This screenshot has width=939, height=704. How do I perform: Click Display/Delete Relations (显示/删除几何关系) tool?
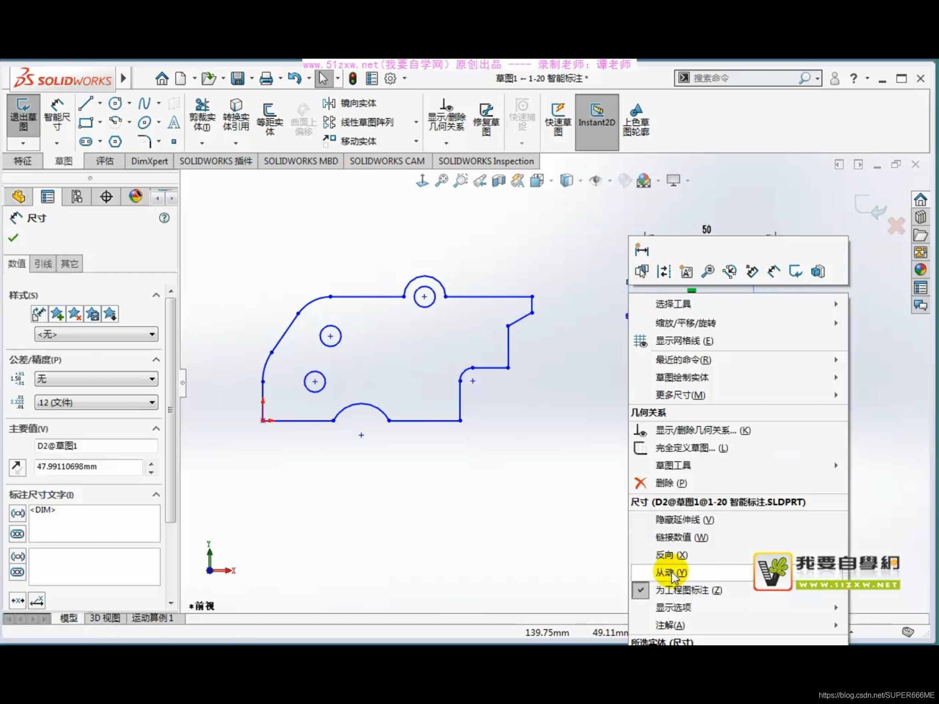coord(447,115)
